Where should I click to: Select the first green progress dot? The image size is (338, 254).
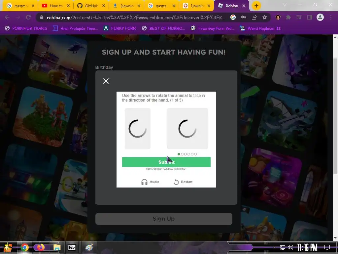179,154
